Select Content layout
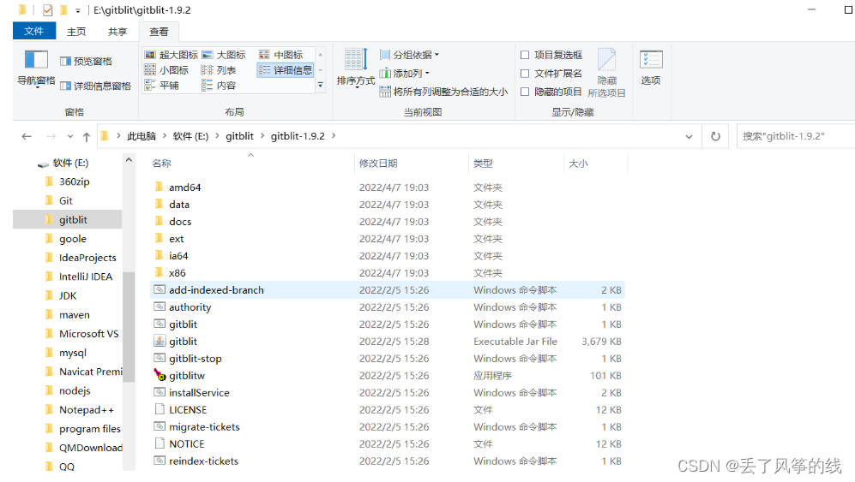This screenshot has width=855, height=482. pos(218,86)
